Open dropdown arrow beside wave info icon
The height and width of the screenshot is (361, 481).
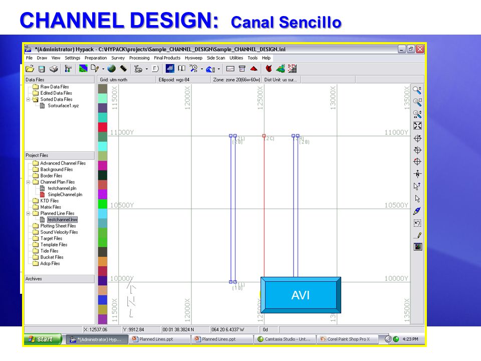coord(219,69)
